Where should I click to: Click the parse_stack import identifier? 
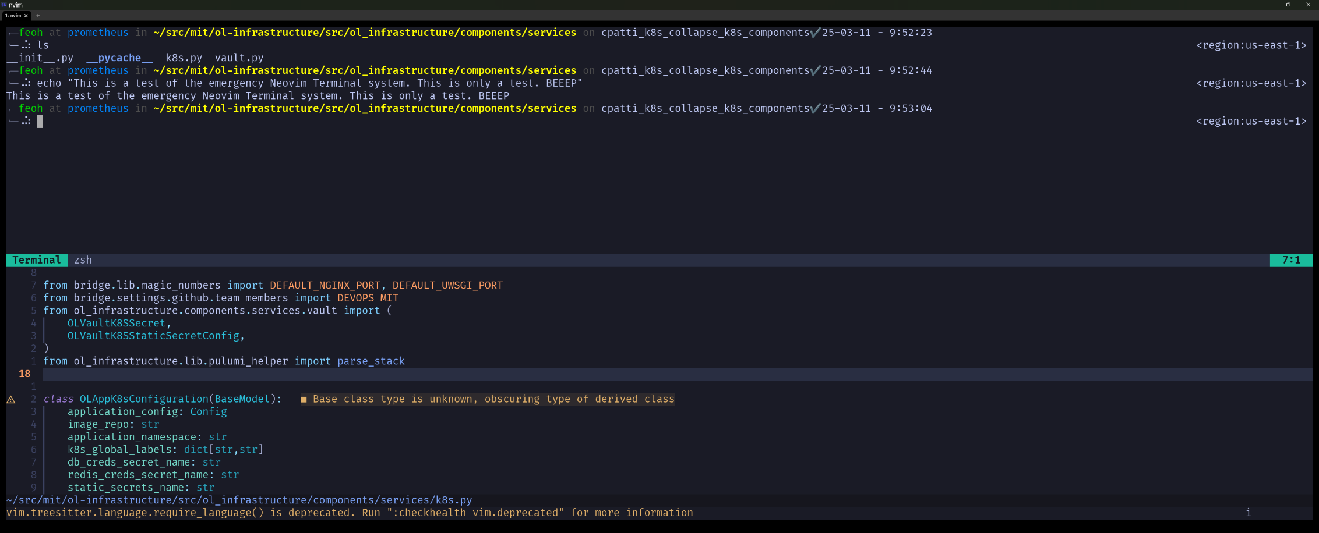371,361
